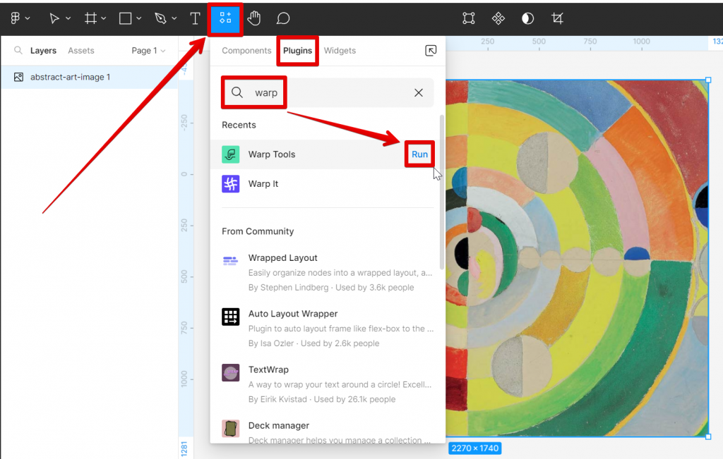Switch to the Widgets tab
Viewport: 723px width, 459px height.
(x=340, y=50)
